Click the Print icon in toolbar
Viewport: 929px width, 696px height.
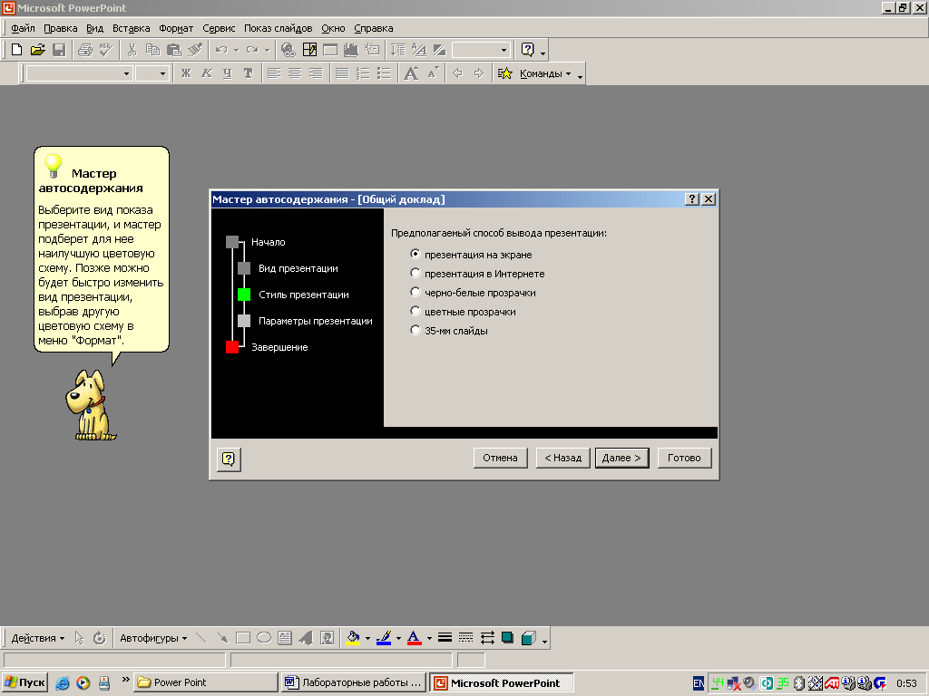click(x=85, y=50)
